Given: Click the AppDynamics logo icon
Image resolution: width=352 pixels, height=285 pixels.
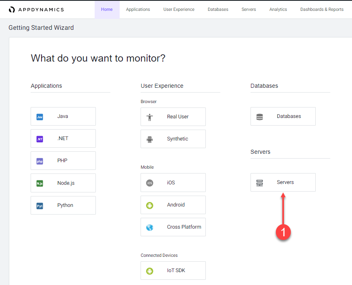Looking at the screenshot, I should (12, 10).
